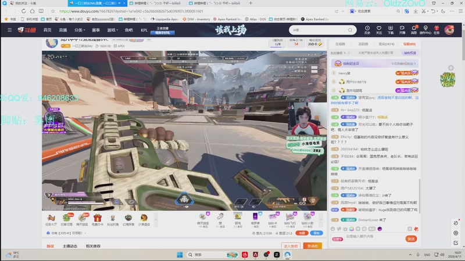Open the 关注 follow heart icon
The width and height of the screenshot is (465, 261).
379,30
